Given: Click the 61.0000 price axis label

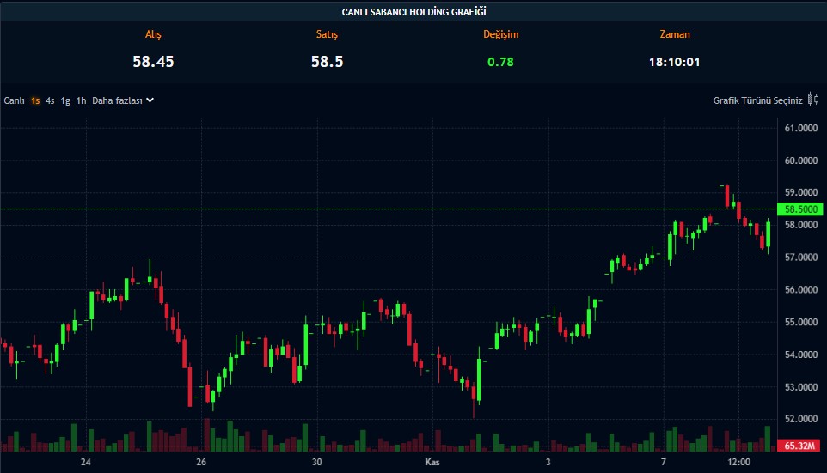Looking at the screenshot, I should point(799,128).
